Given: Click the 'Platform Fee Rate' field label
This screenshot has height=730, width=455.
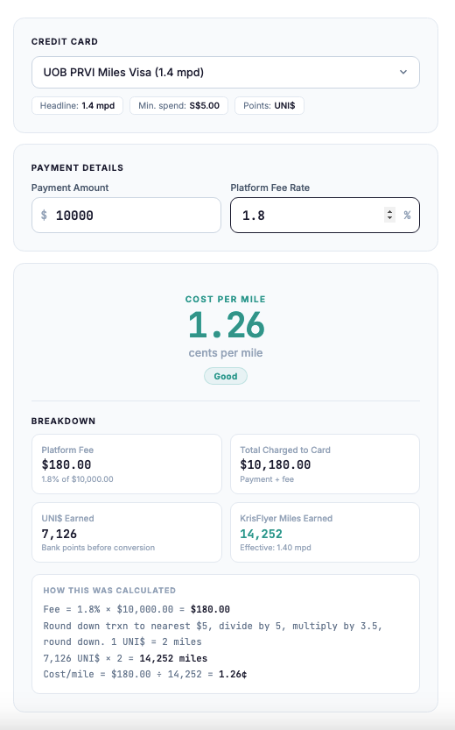Looking at the screenshot, I should tap(270, 188).
